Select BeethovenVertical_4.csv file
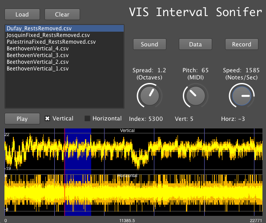The height and width of the screenshot is (223, 266). point(64,49)
